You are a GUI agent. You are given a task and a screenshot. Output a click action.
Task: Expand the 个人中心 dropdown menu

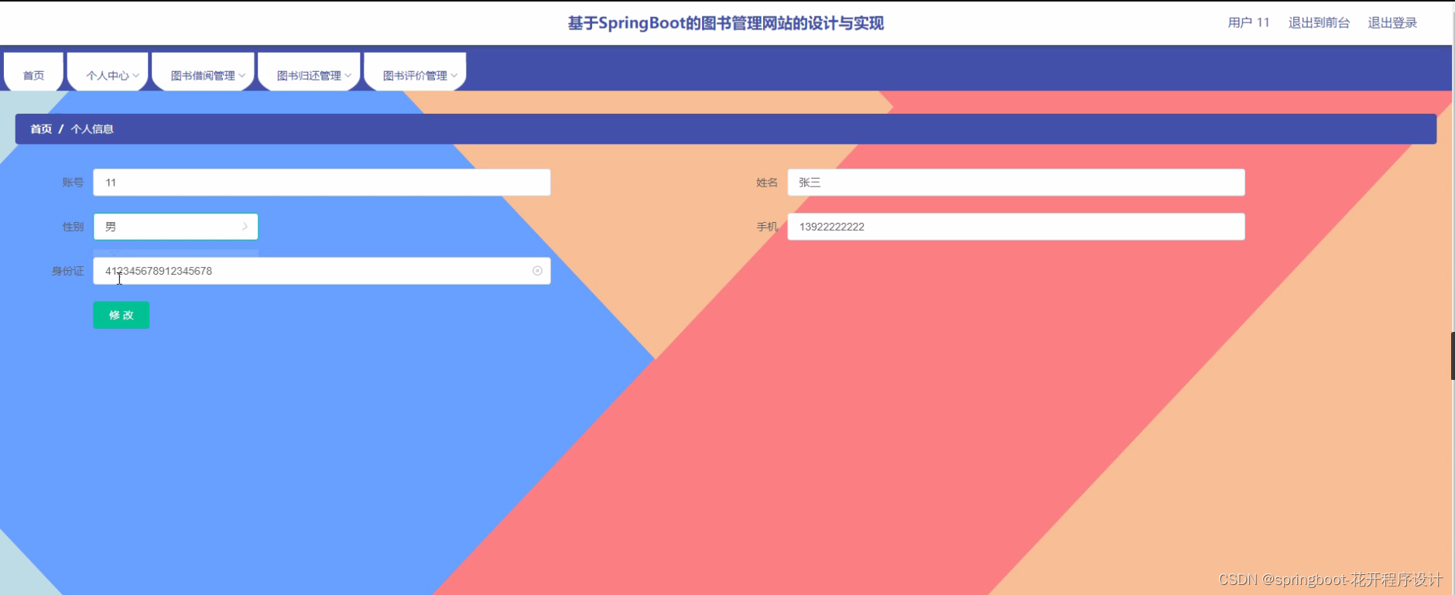click(107, 75)
